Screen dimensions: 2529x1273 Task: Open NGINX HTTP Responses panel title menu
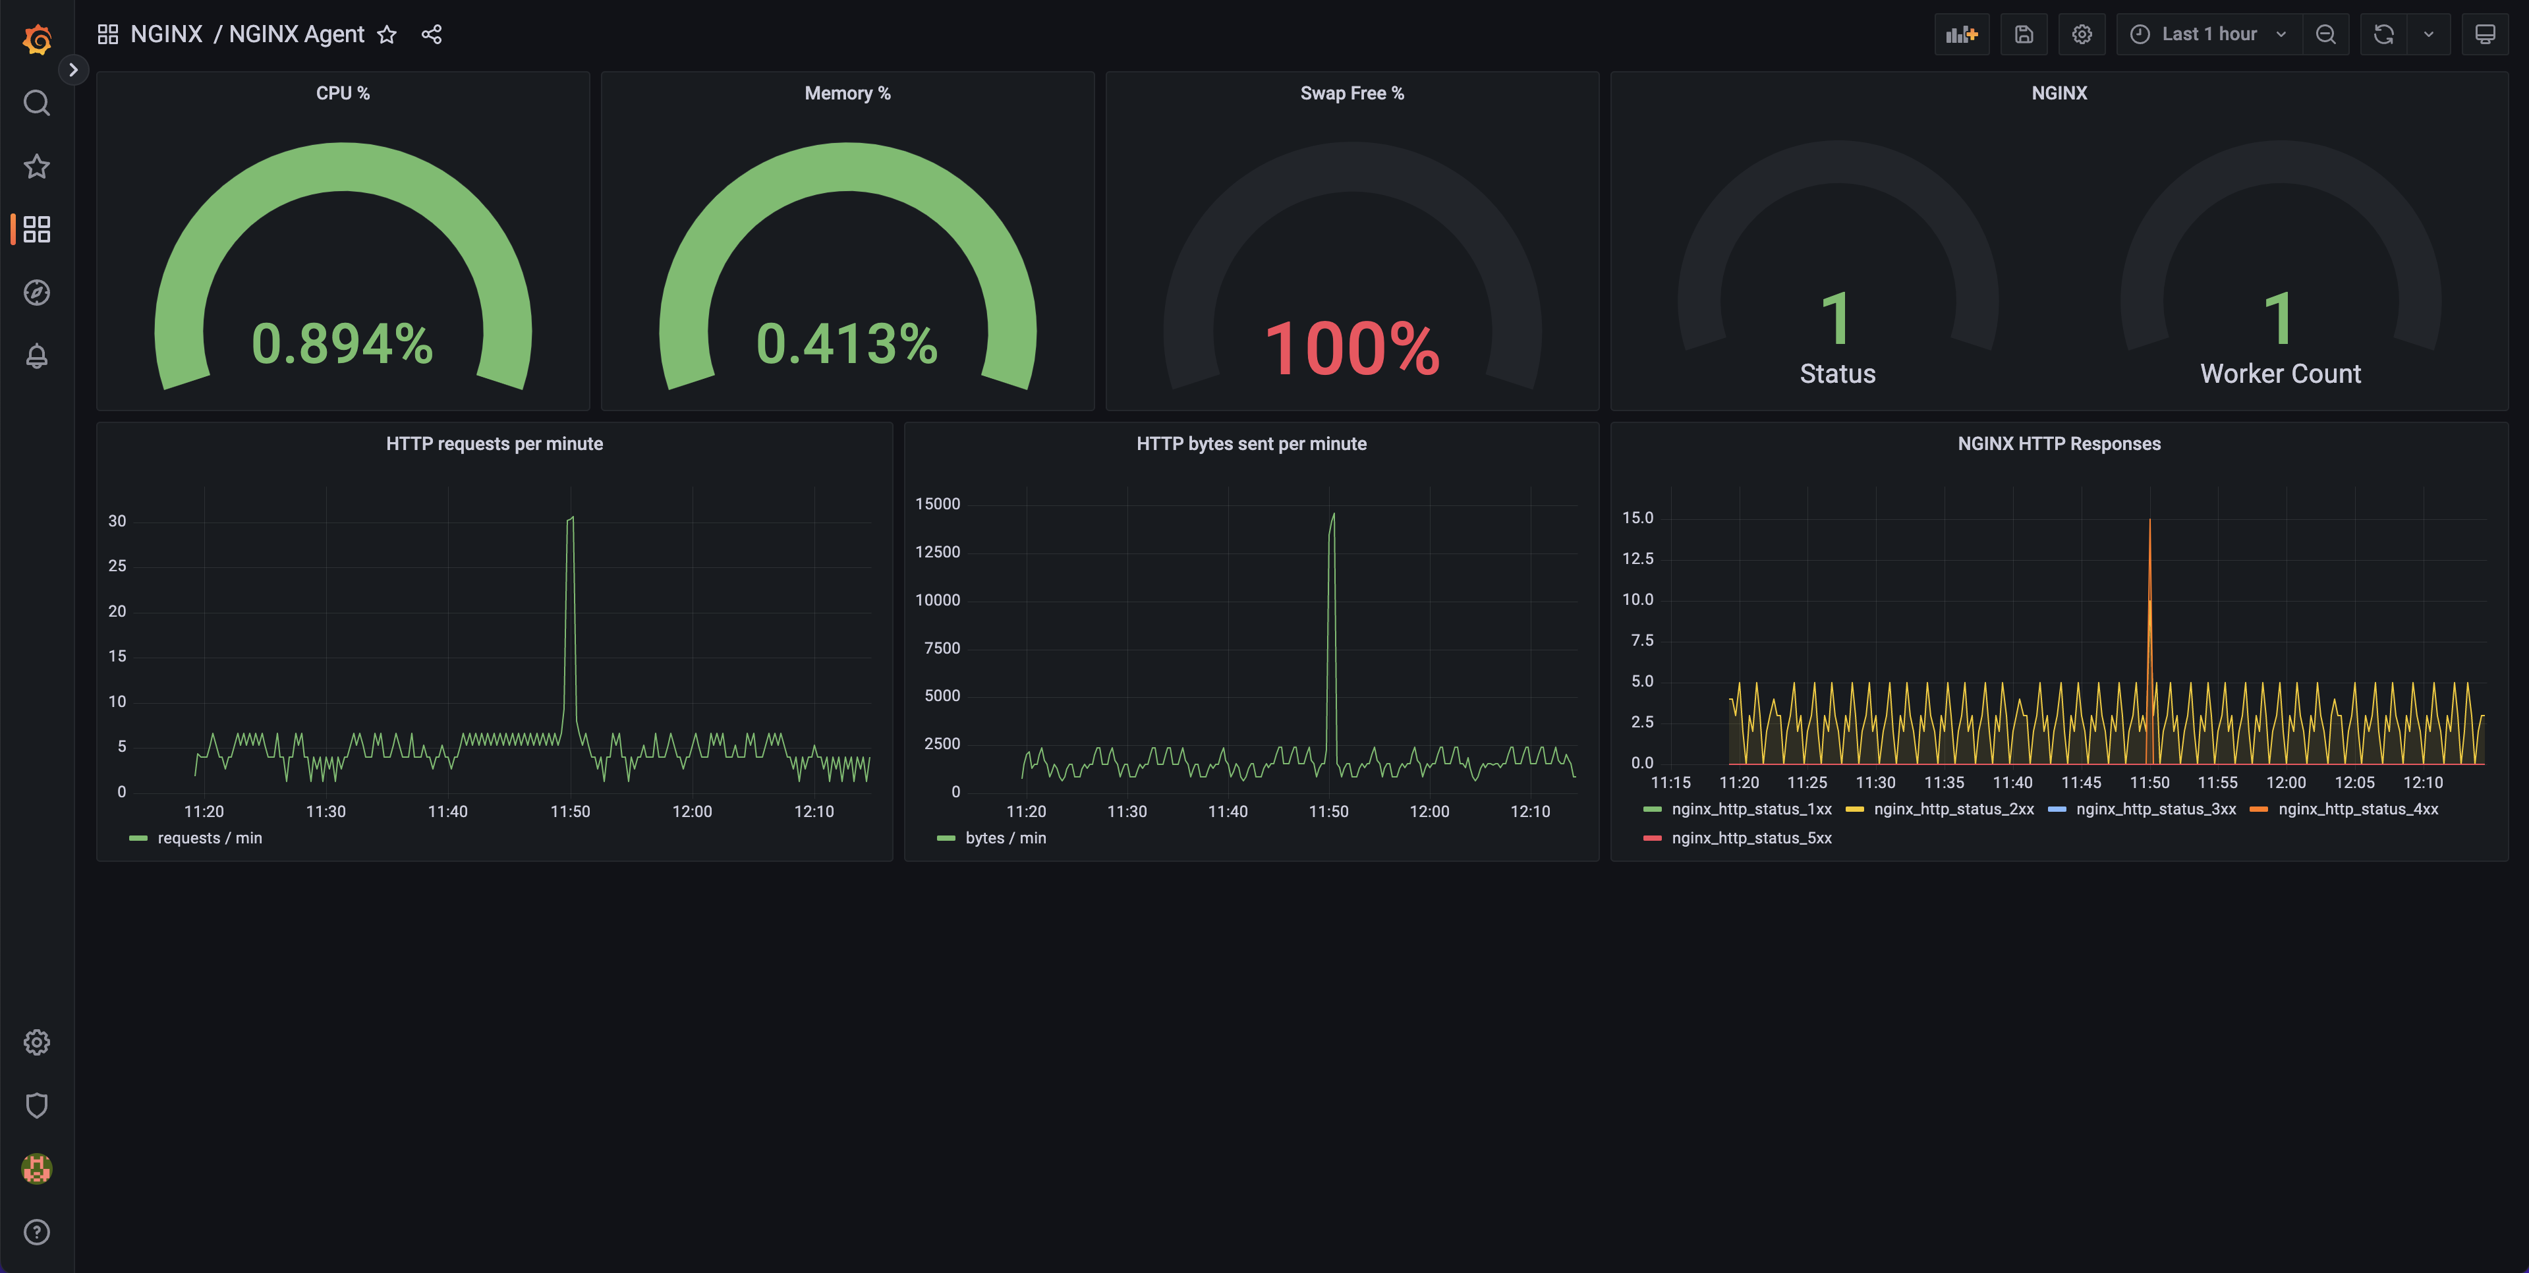point(2059,443)
